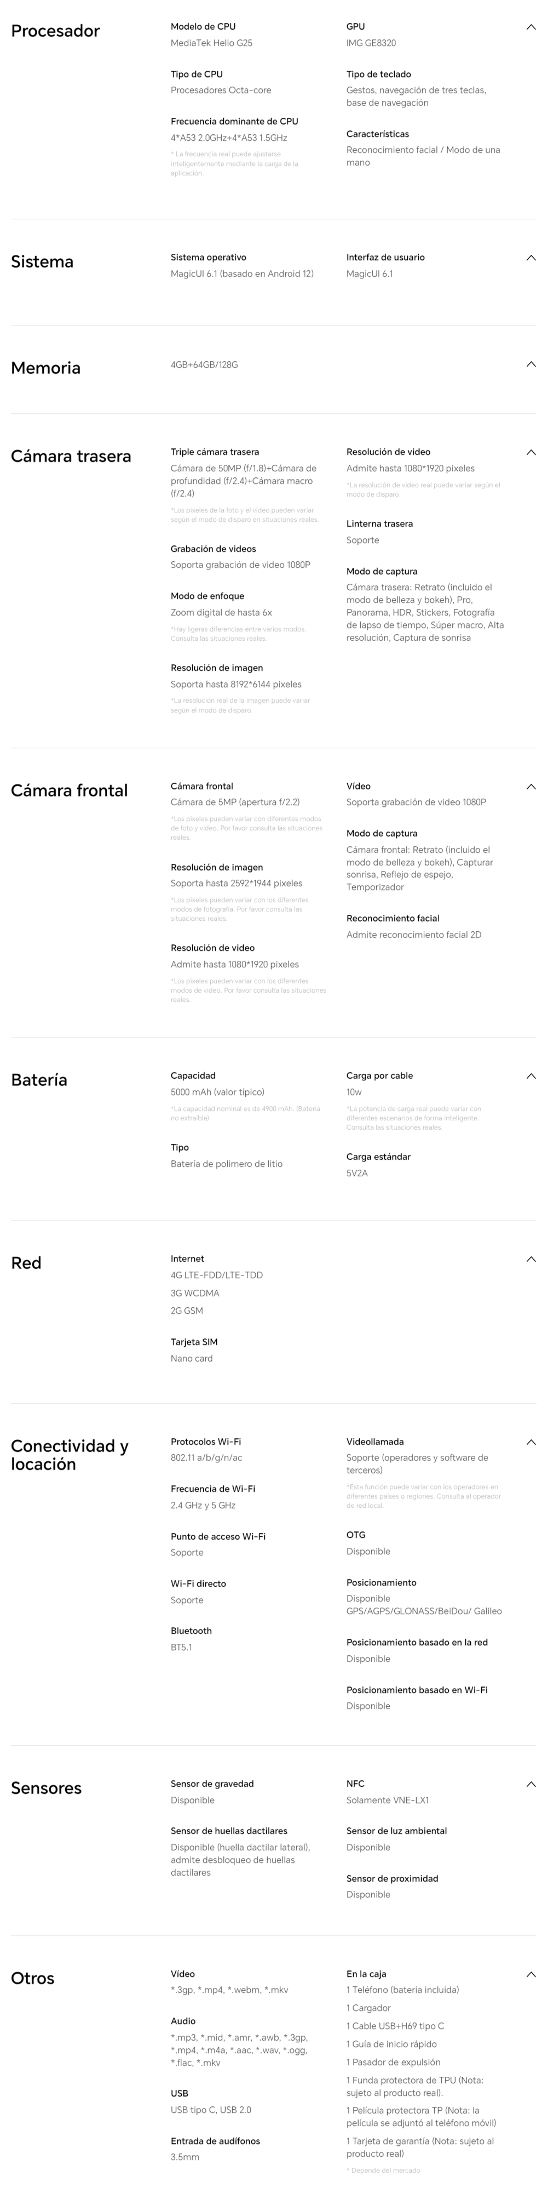
Task: Select the Batería section title
Action: [39, 1081]
